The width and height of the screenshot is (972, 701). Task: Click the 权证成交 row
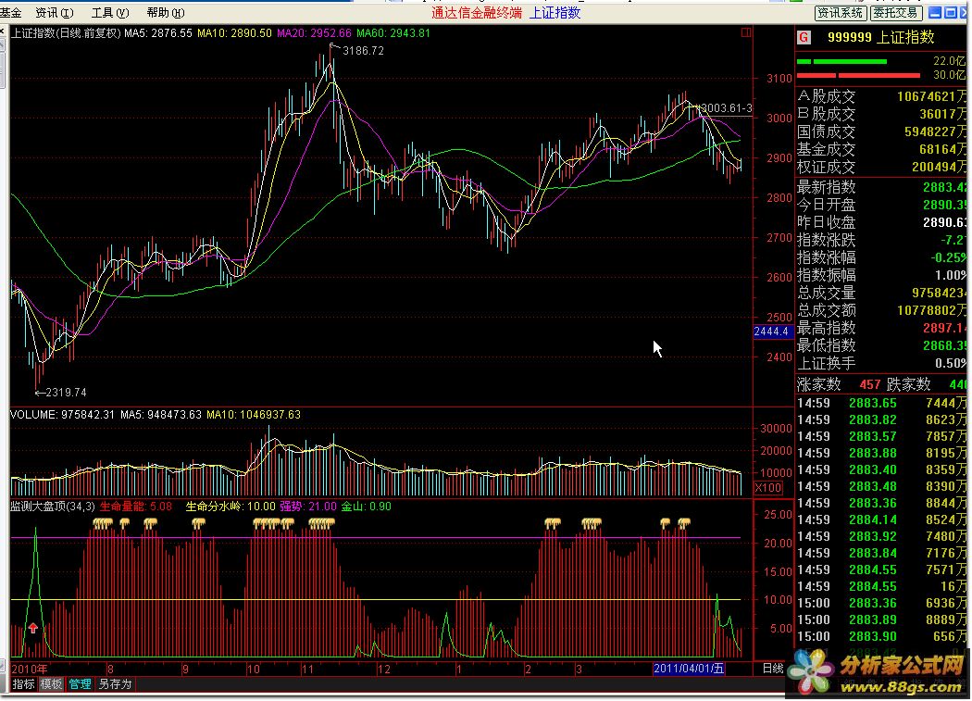point(881,167)
